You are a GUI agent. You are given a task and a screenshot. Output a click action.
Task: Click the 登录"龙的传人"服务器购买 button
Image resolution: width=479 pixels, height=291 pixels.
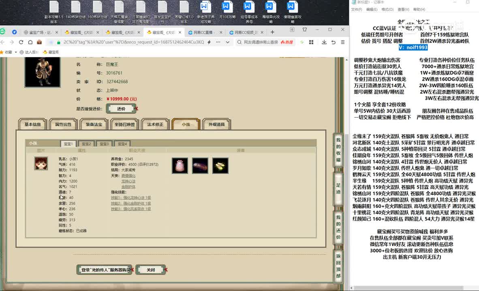[x=105, y=270]
